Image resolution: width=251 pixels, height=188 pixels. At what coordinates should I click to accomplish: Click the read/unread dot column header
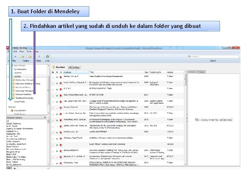point(57,72)
